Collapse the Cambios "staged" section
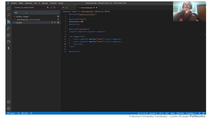This screenshot has width=211, height=119. (14, 17)
